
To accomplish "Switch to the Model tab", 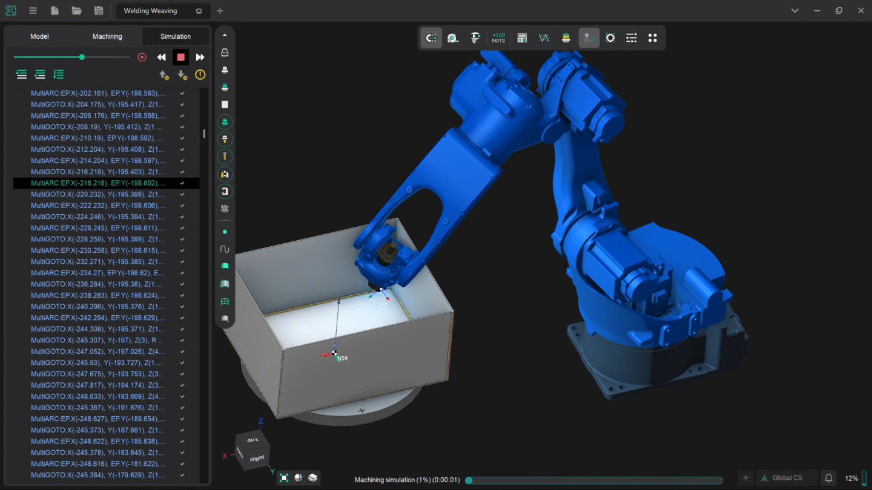I will coord(39,36).
